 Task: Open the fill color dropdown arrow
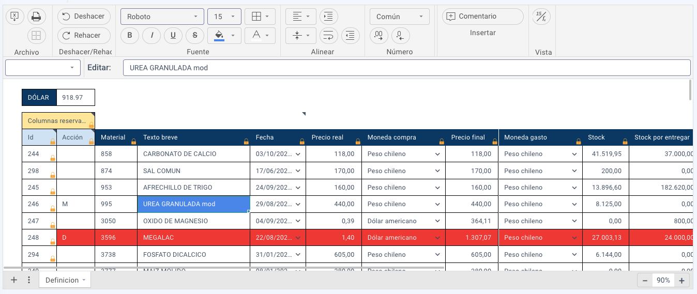[x=233, y=36]
